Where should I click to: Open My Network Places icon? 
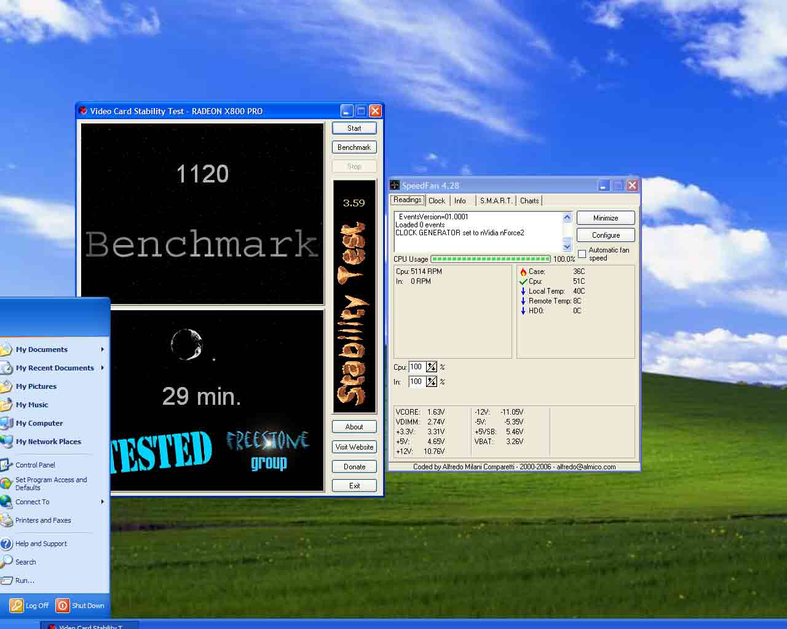point(6,441)
